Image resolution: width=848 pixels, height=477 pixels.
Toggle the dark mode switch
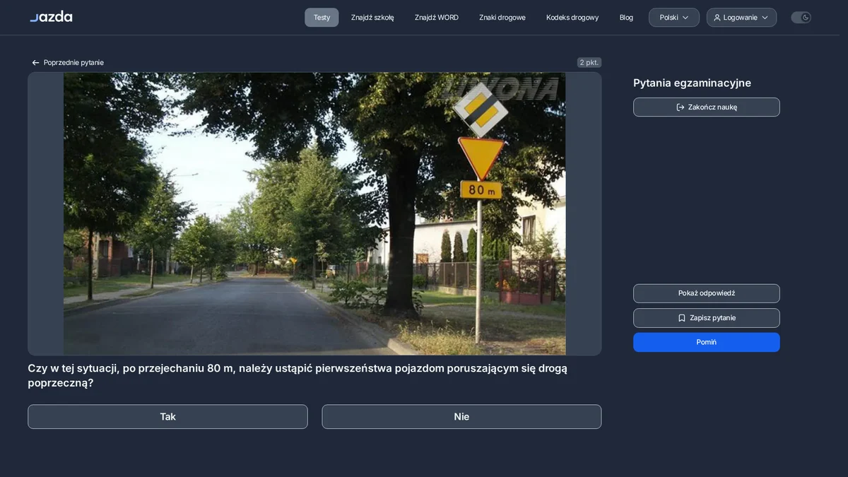(801, 18)
